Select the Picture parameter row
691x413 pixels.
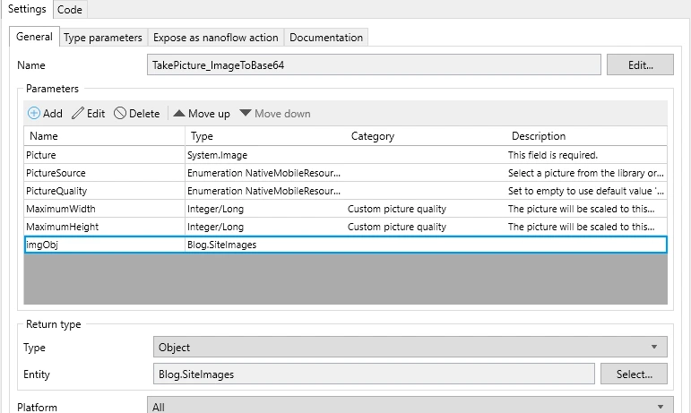346,155
